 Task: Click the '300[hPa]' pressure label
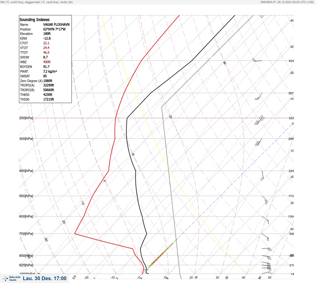pyautogui.click(x=26, y=139)
